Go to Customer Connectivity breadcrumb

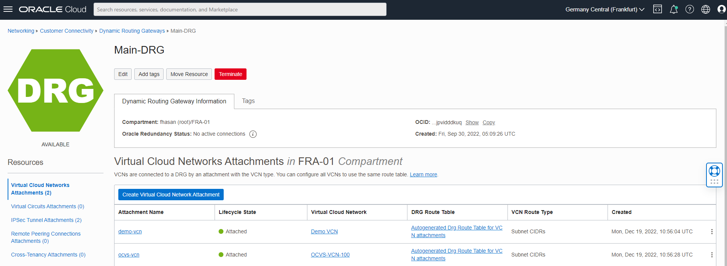click(67, 31)
